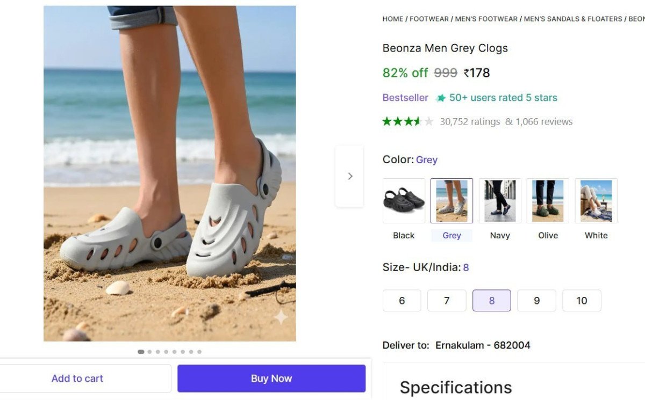Viewport: 645px width, 400px height.
Task: Pick the White color variant
Action: [596, 201]
